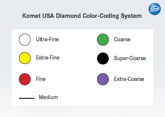This screenshot has width=165, height=117.
Task: Click the Extra-Fine label
Action: click(x=48, y=58)
